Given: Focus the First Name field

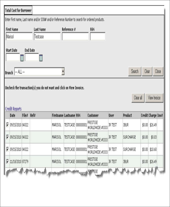Looking at the screenshot, I should [x=19, y=36].
